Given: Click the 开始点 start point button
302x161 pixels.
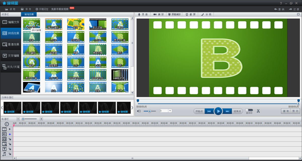Looking at the screenshot, I should coord(199,111).
